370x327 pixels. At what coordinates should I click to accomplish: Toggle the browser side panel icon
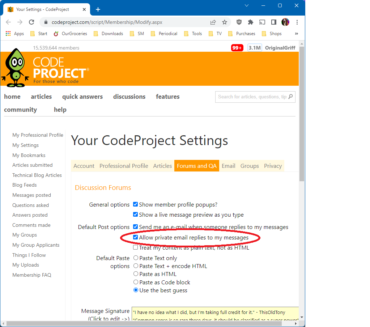pos(274,22)
